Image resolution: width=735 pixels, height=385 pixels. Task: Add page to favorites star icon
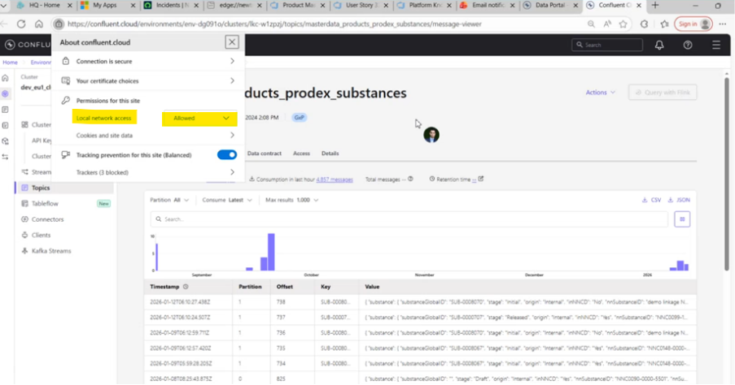coord(623,24)
